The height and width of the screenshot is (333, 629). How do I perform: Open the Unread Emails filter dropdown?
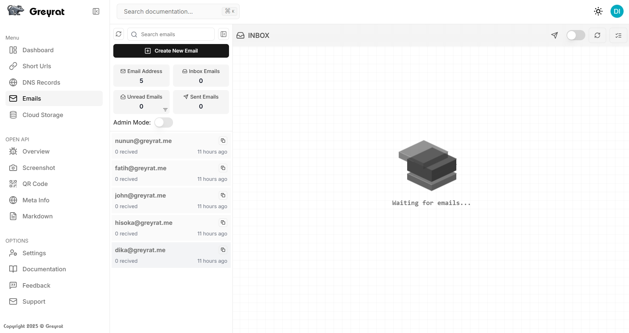click(165, 110)
